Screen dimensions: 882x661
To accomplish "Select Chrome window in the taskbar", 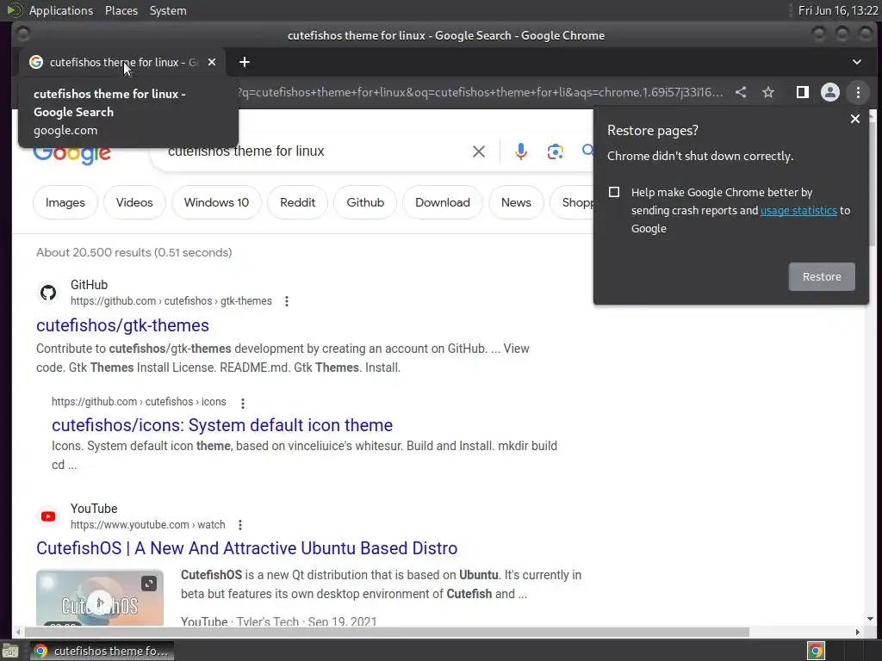I will tap(102, 651).
